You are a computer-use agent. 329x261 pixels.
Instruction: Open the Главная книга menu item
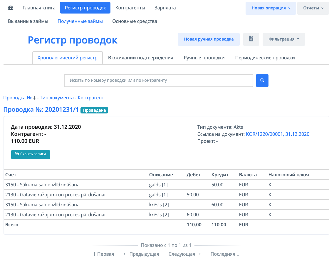point(39,8)
